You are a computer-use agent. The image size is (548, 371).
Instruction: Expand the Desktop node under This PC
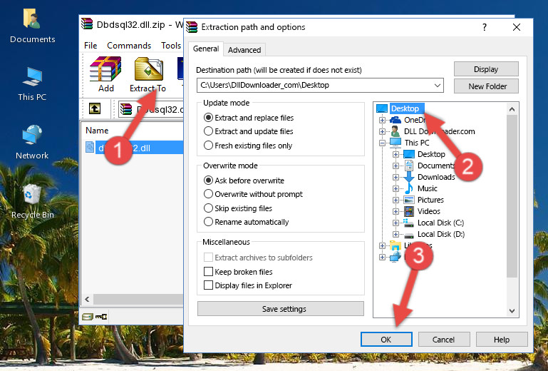click(x=396, y=154)
